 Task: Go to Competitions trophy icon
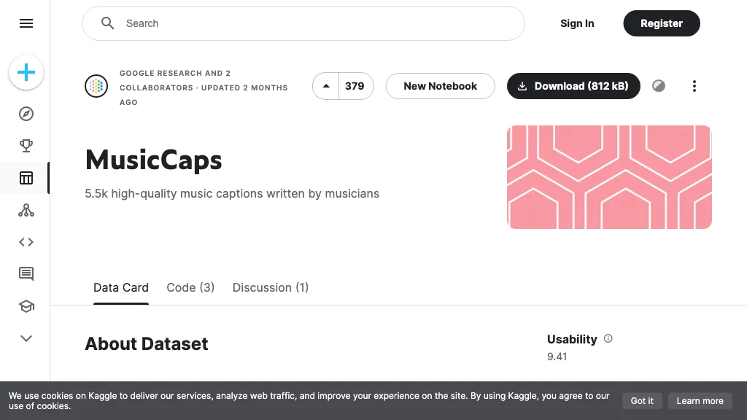pos(26,146)
